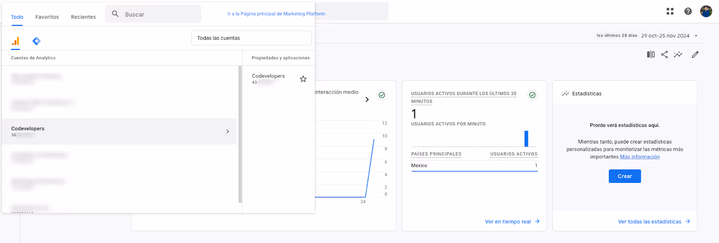Open the help menu icon

(688, 11)
